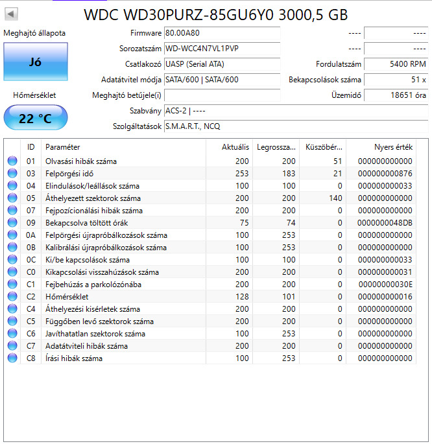Click the 22 °C temperature button
Image resolution: width=432 pixels, height=444 pixels.
click(x=36, y=117)
